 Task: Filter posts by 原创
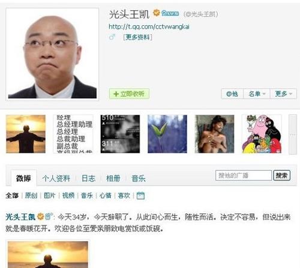[x=31, y=195]
